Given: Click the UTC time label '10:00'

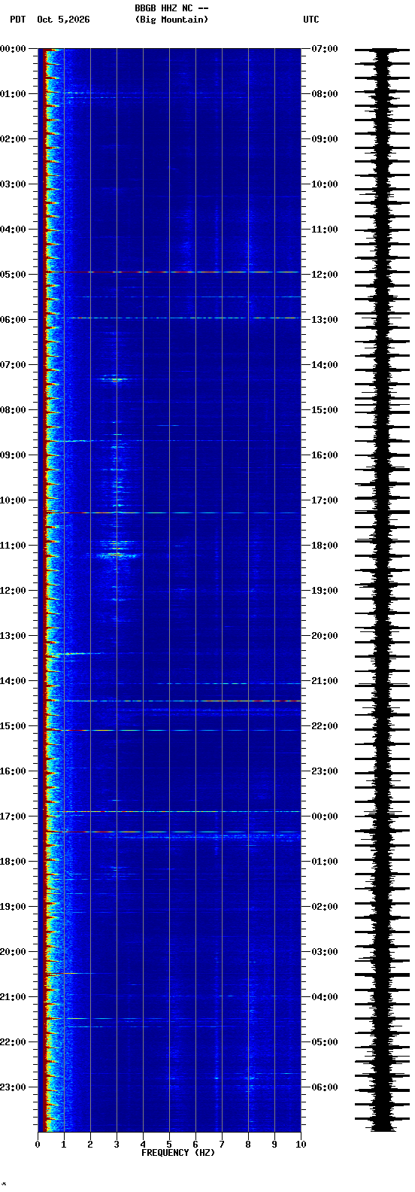Looking at the screenshot, I should pyautogui.click(x=325, y=184).
